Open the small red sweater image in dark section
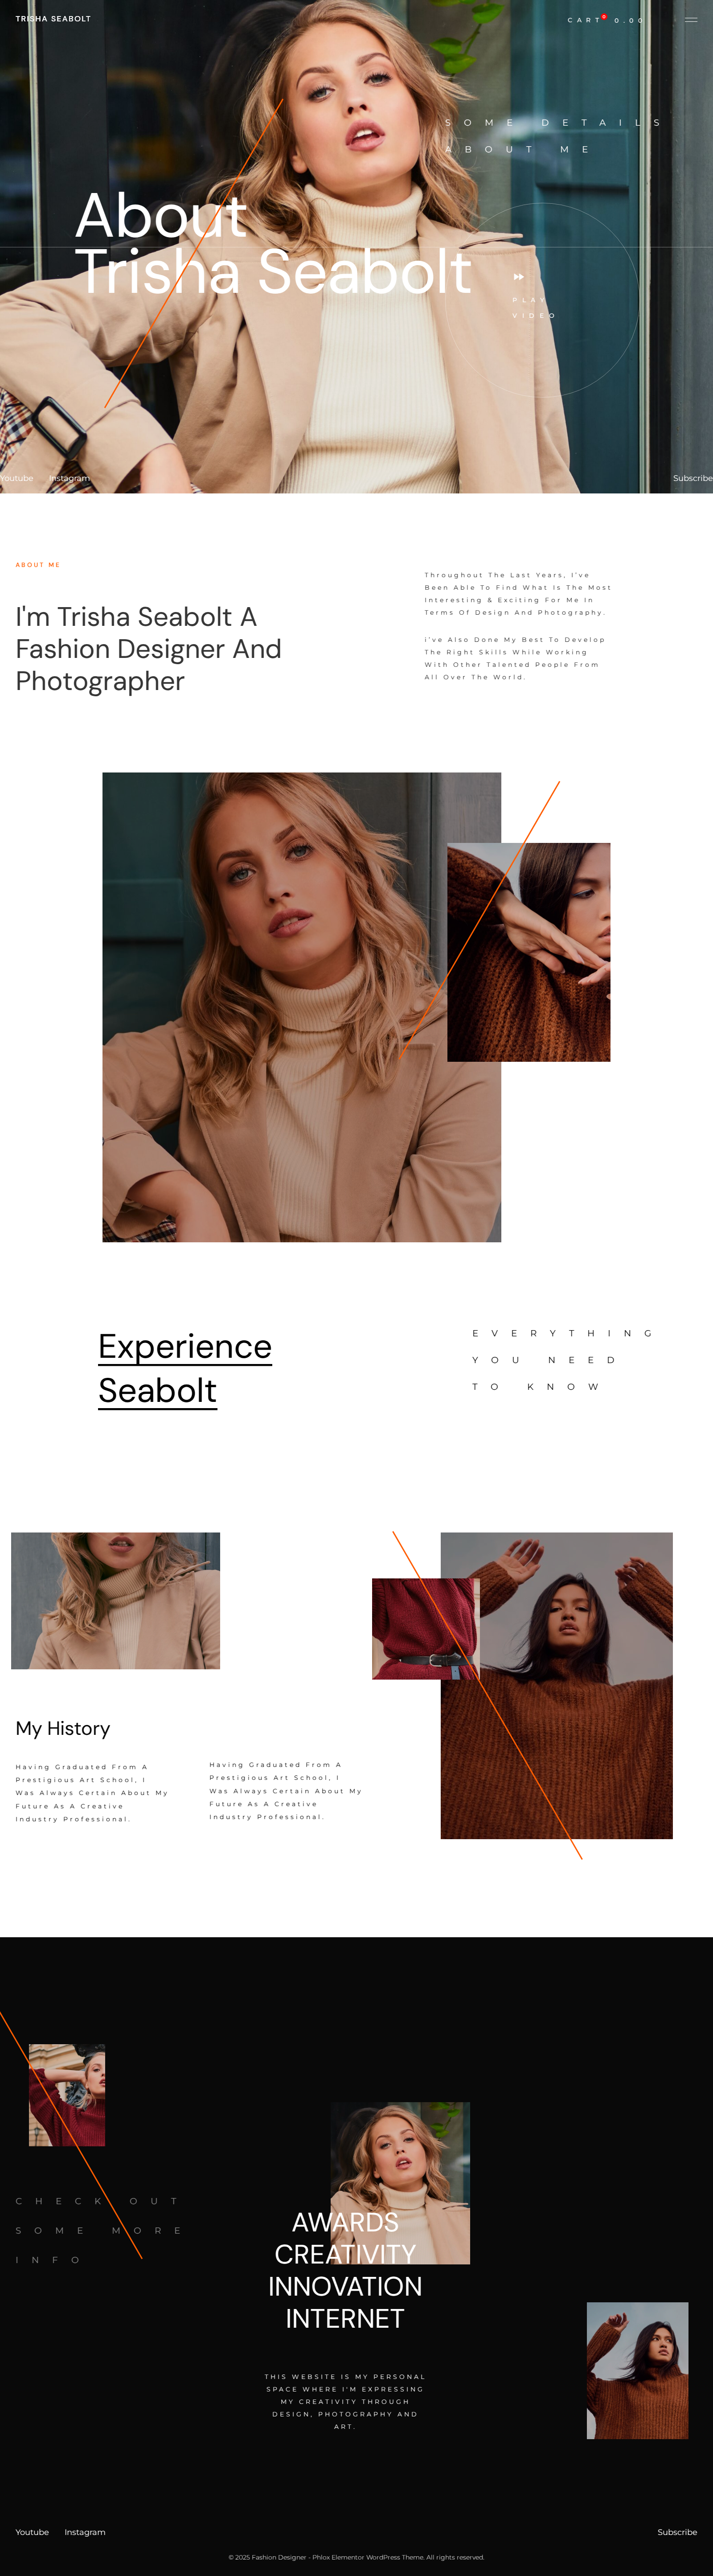 click(x=67, y=2095)
